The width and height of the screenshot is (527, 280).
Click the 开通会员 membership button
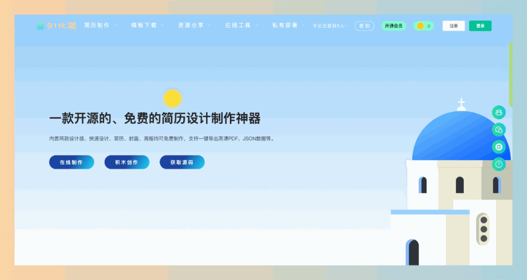(393, 26)
